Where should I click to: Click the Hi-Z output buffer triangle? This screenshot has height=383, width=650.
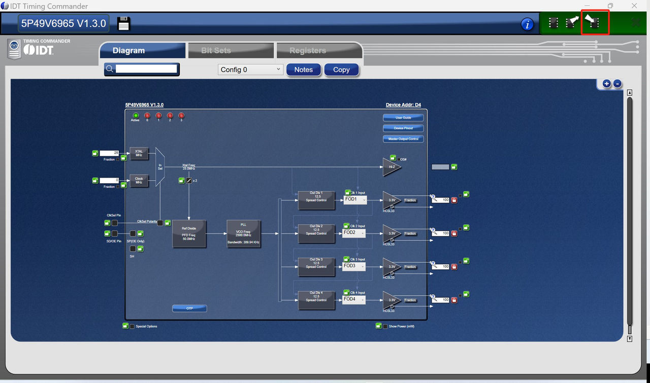[x=392, y=167]
